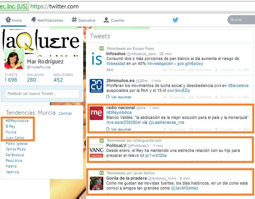The height and width of the screenshot is (199, 255).
Task: Click the Infosalus avatar
Action: point(96,59)
